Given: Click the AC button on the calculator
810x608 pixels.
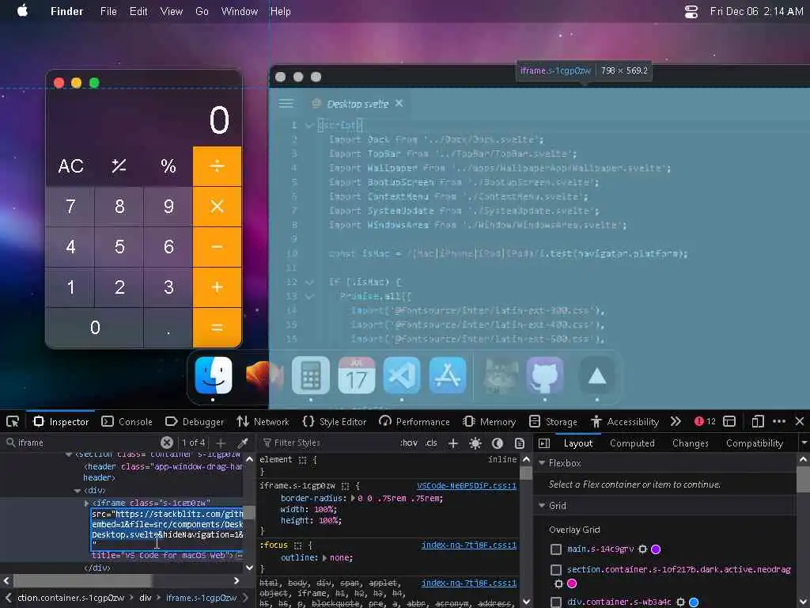Looking at the screenshot, I should (x=70, y=166).
